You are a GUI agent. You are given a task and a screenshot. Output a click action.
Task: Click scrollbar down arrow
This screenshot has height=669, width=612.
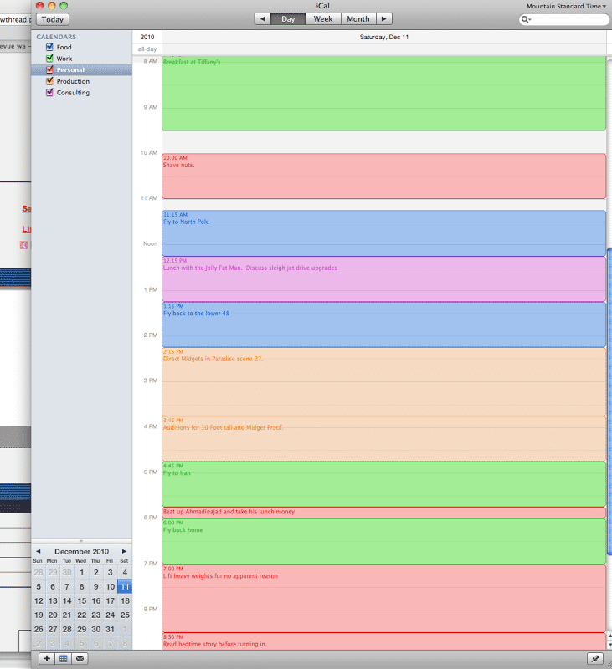click(x=609, y=646)
